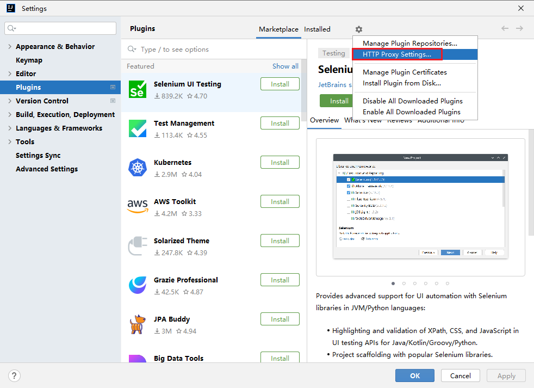
Task: Click the plugin search input field
Action: 214,49
